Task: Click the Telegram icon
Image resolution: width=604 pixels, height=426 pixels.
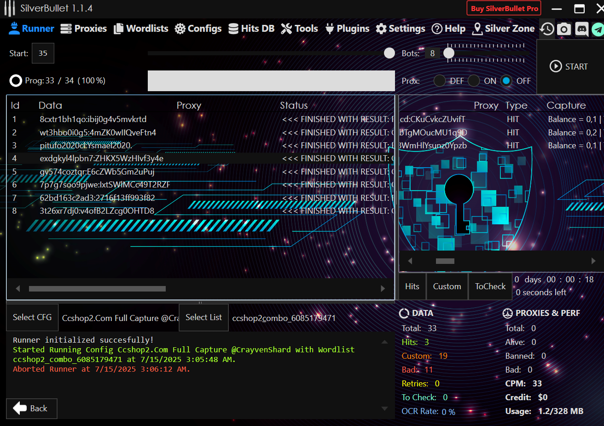Action: [x=598, y=29]
